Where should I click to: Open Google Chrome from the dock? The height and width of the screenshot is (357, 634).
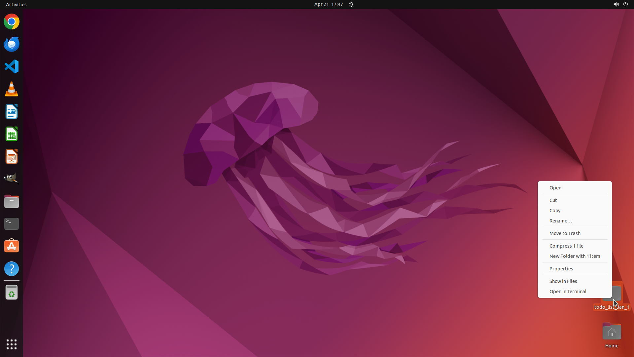point(12,22)
